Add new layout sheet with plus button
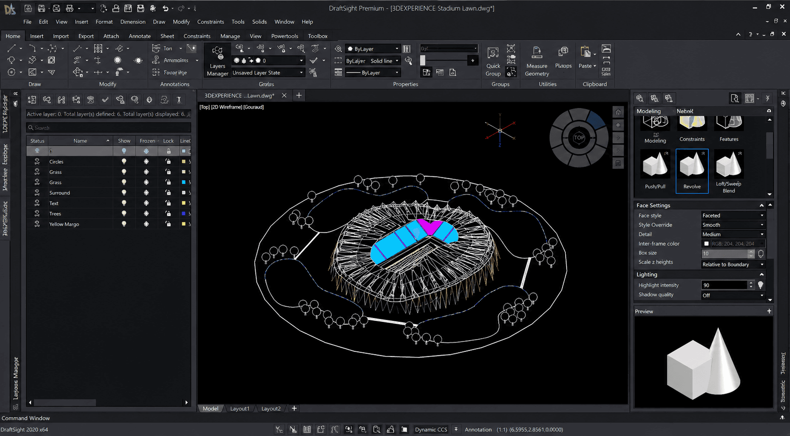This screenshot has height=436, width=790. click(294, 408)
